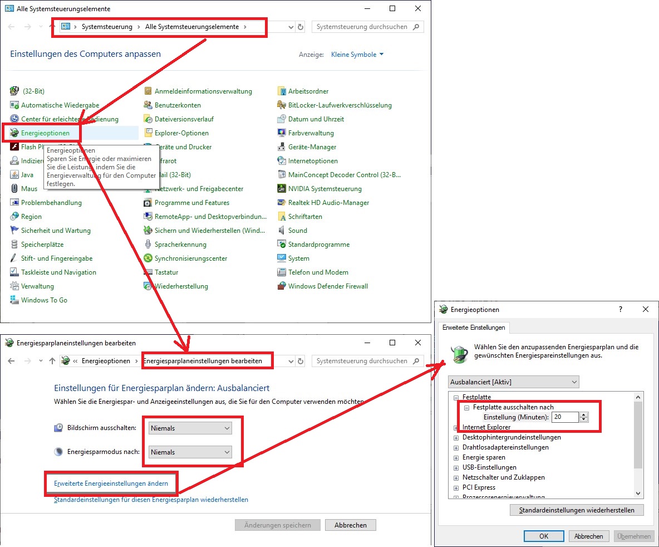Screen dimensions: 659x547
Task: Click the Sound speaker icon
Action: pyautogui.click(x=282, y=230)
